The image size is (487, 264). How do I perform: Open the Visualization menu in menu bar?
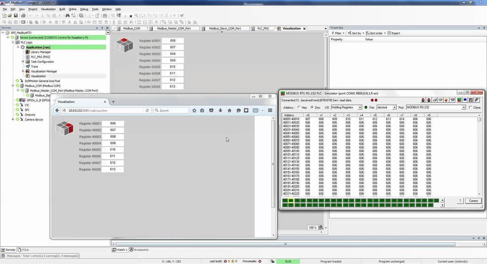coord(48,9)
